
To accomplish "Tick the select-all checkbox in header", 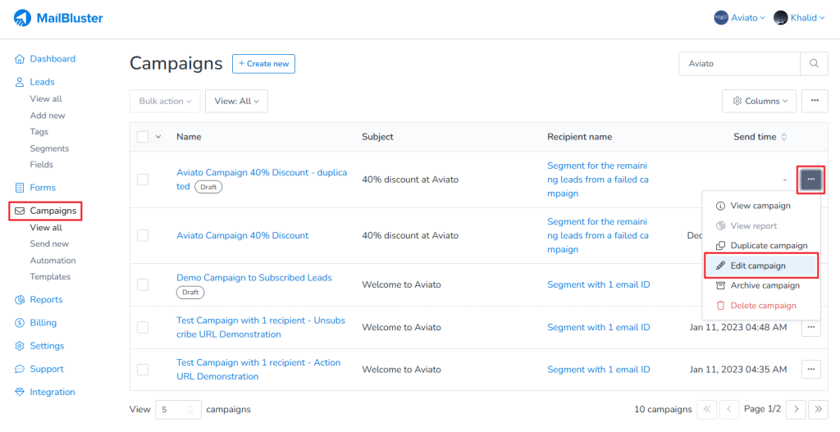I will coord(143,137).
